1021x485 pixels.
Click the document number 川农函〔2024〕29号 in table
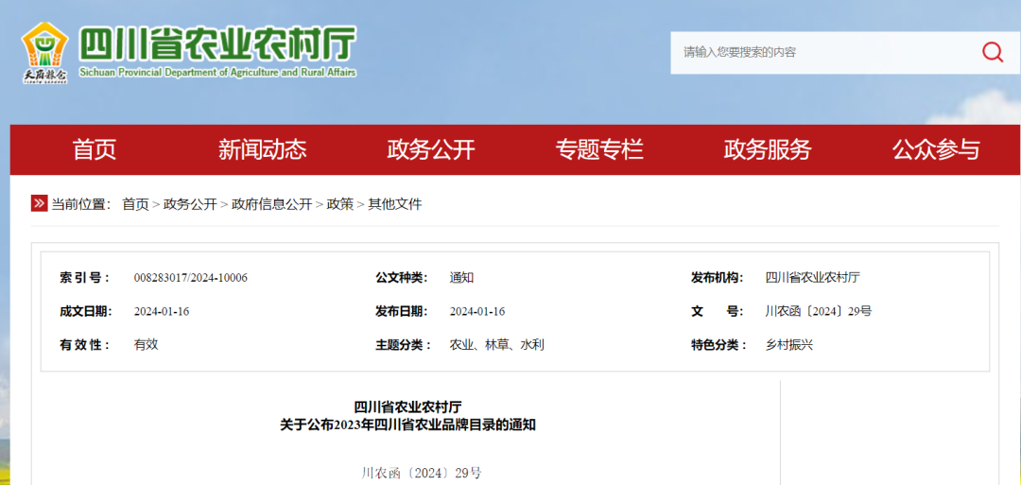(818, 311)
